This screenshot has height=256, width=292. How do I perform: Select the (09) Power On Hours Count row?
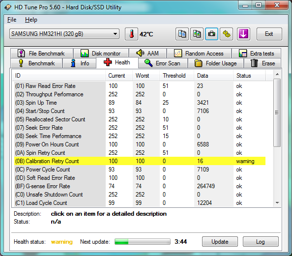pos(140,144)
